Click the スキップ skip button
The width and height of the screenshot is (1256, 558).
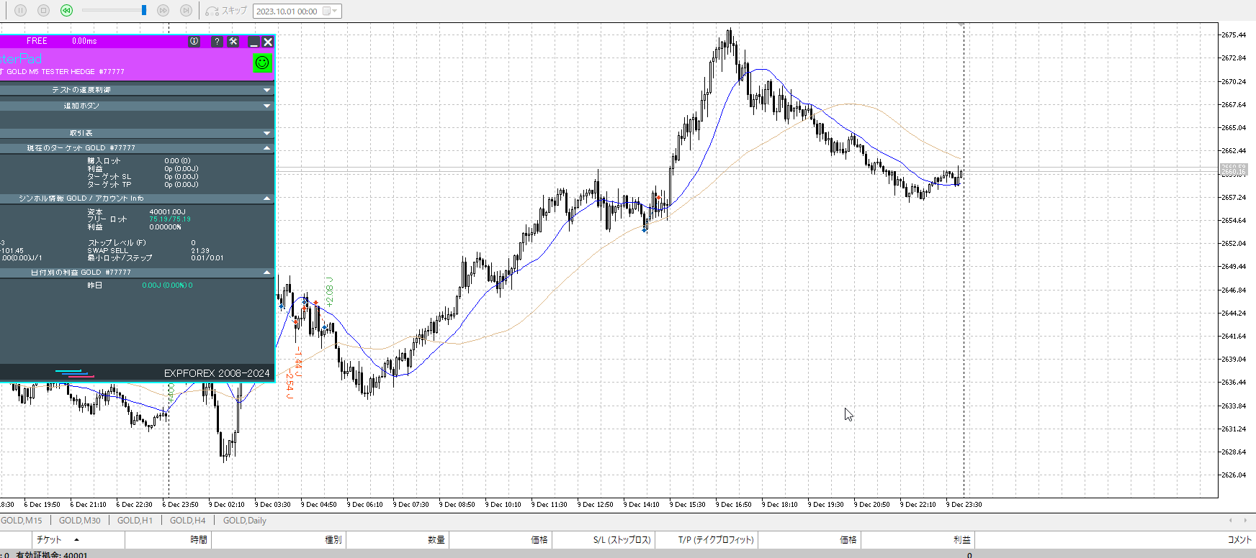coord(226,11)
